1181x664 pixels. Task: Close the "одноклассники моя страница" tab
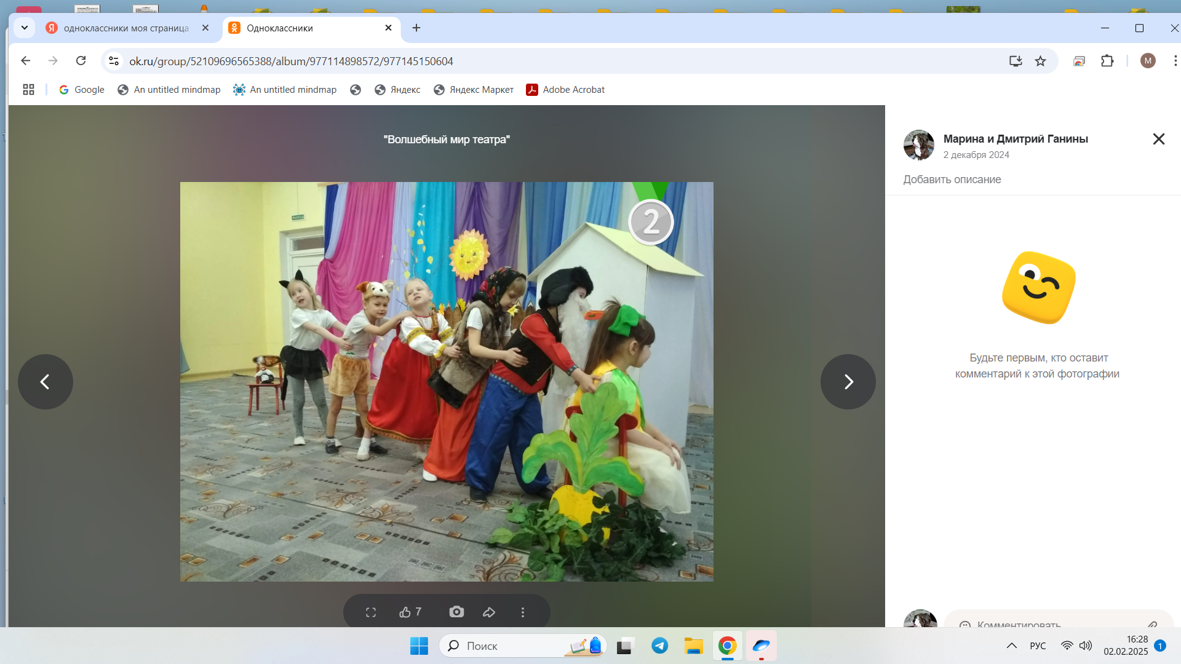[205, 28]
